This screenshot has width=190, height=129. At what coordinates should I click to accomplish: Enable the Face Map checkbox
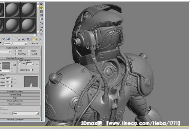tap(16, 54)
